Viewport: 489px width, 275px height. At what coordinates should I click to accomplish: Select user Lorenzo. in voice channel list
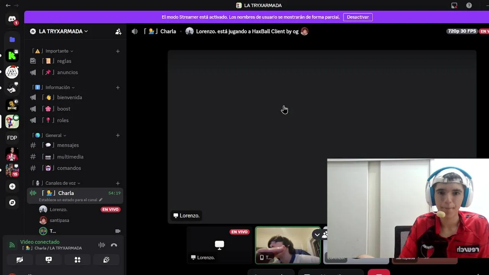[x=58, y=210]
